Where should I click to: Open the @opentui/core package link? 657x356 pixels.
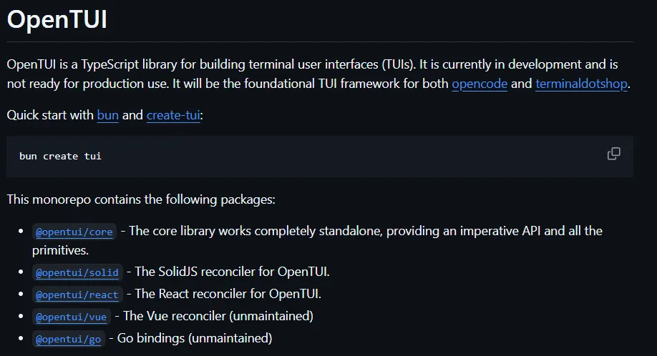[x=74, y=232]
